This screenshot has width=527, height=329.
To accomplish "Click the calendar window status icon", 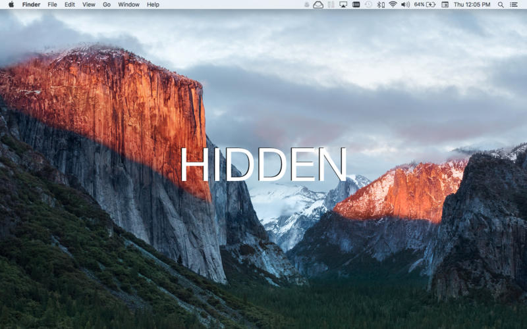I will (x=445, y=5).
